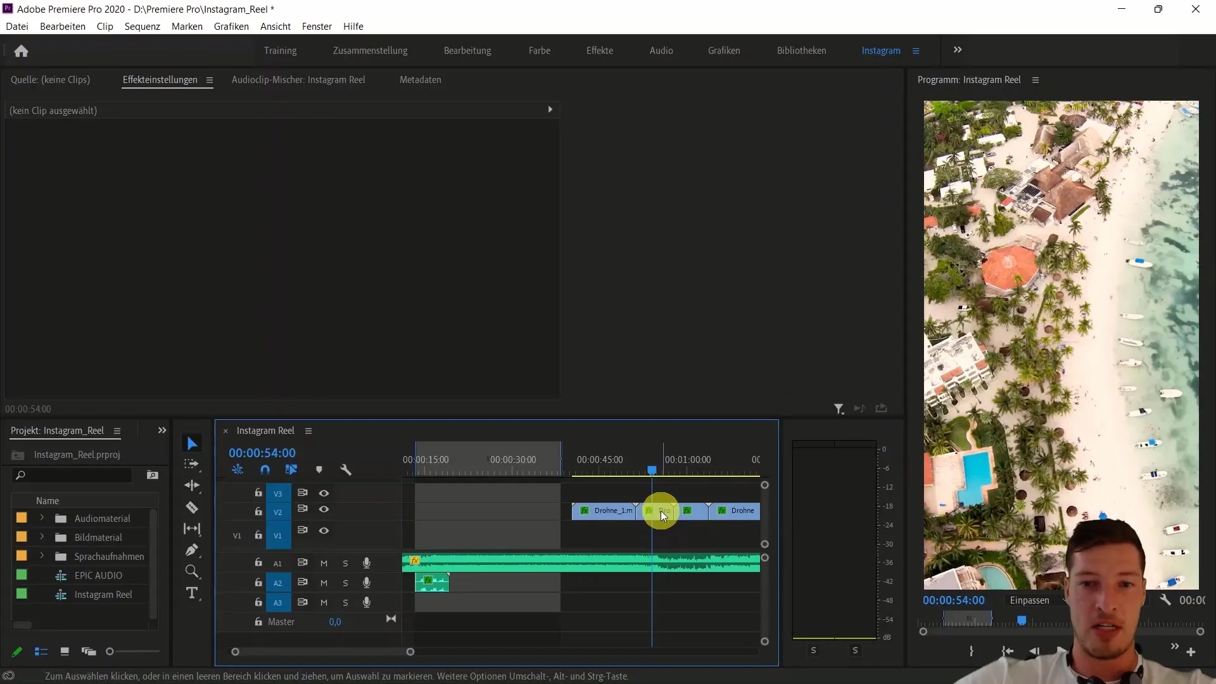This screenshot has height=684, width=1216.
Task: Select the Selection tool arrow
Action: 192,443
